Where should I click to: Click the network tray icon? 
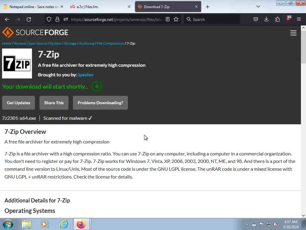click(x=269, y=225)
